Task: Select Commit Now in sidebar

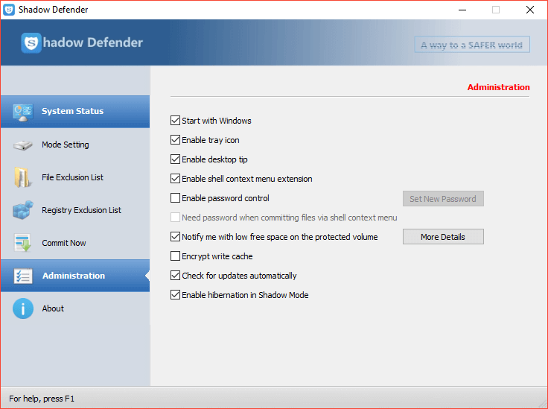Action: point(75,243)
